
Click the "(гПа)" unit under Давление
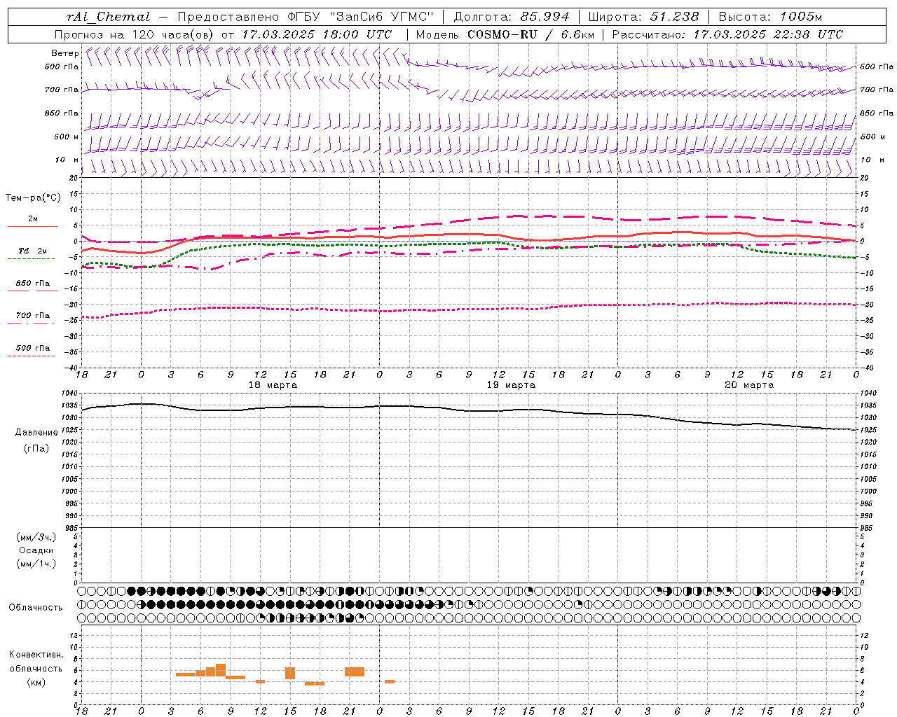[x=36, y=448]
